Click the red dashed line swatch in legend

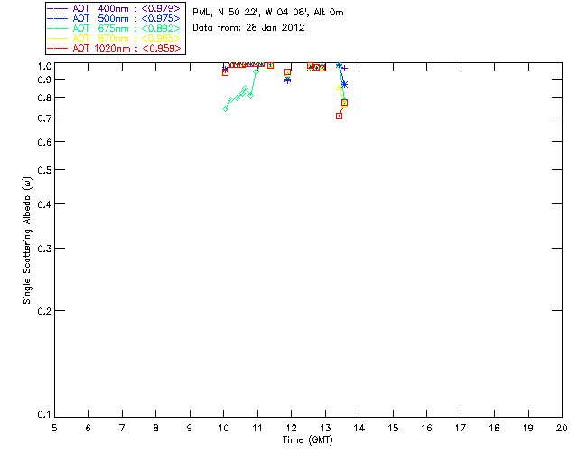(58, 48)
